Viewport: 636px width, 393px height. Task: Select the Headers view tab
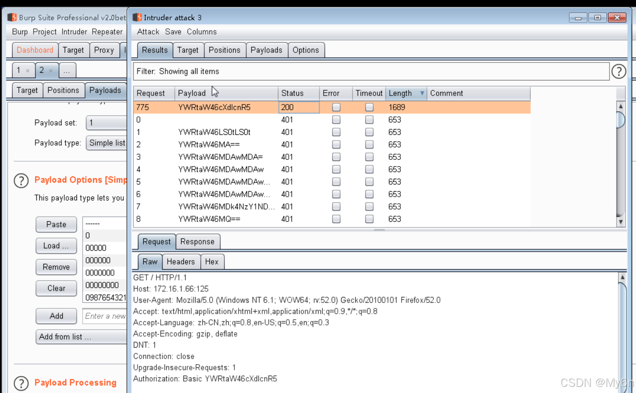coord(180,262)
